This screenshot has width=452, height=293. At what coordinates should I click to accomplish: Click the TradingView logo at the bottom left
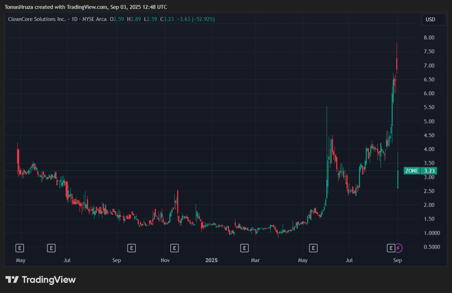click(x=40, y=280)
